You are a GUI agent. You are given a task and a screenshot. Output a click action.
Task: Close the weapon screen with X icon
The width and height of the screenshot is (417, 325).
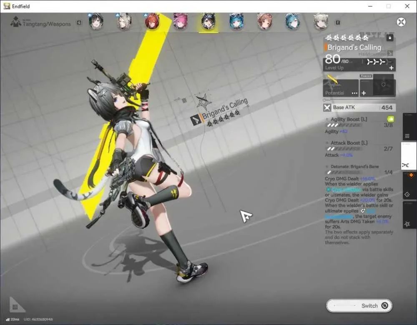[x=401, y=22]
